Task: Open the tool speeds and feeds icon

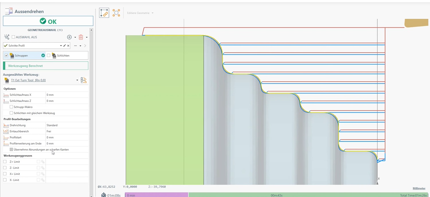Action: coord(84,80)
